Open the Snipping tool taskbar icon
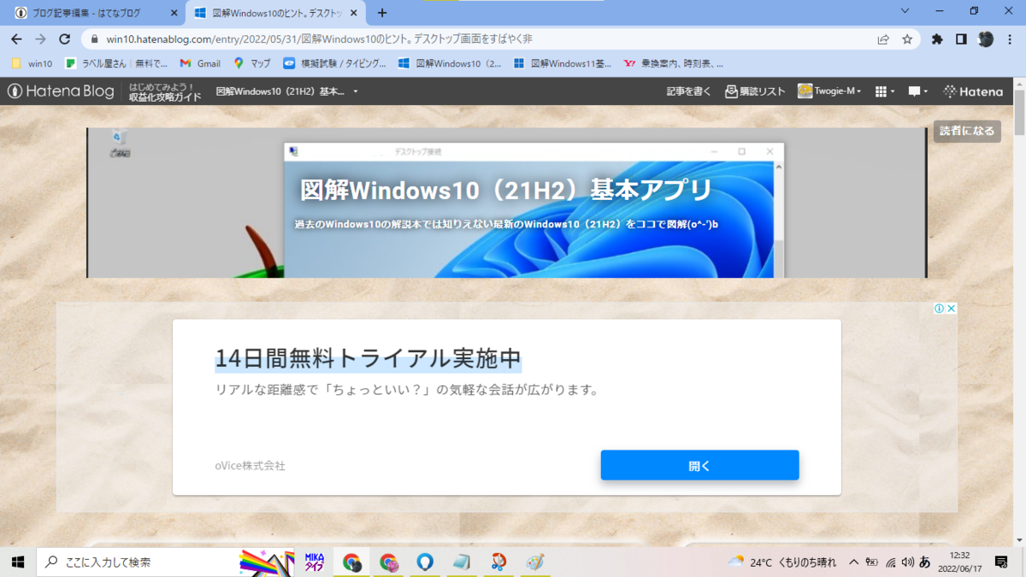This screenshot has height=577, width=1026. click(x=498, y=562)
